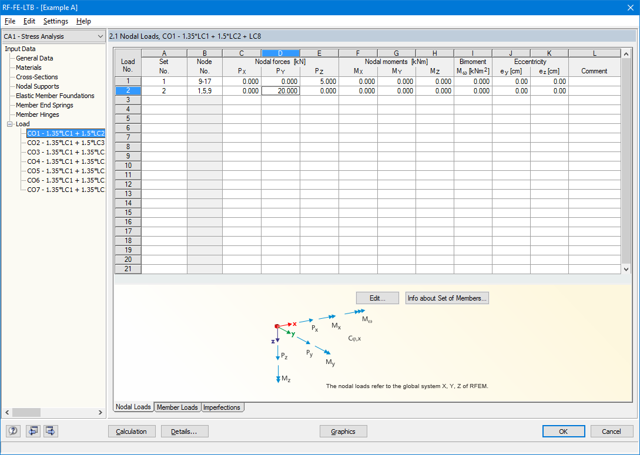Open the Settings menu

coord(56,21)
